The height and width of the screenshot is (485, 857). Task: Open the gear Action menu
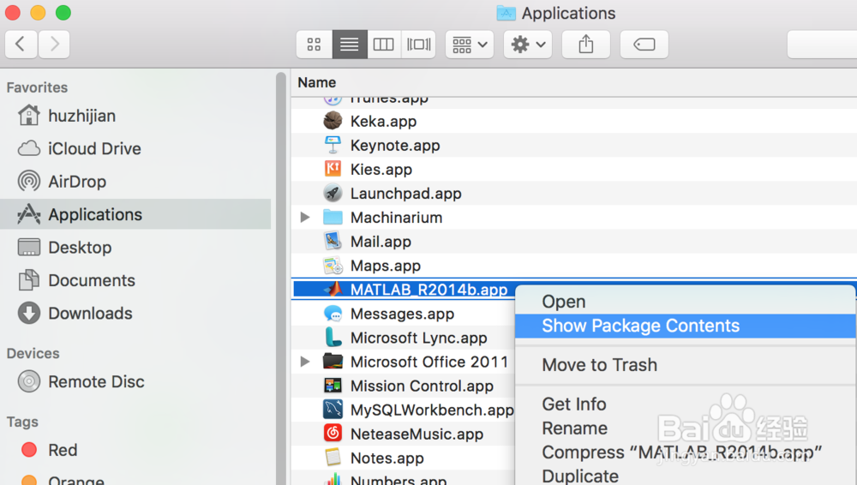pos(527,45)
